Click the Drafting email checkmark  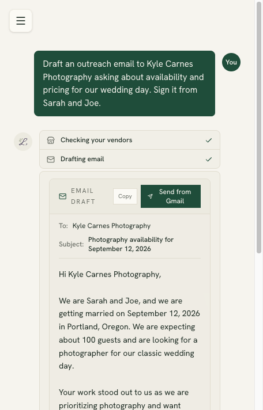coord(209,160)
